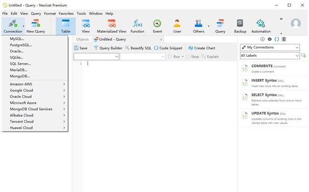
Task: Choose MySQL... connection type
Action: (35, 39)
